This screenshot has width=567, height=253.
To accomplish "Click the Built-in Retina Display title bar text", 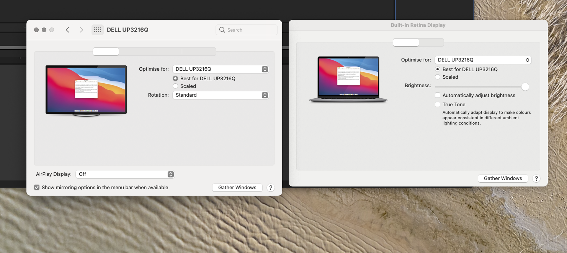I will pos(418,25).
